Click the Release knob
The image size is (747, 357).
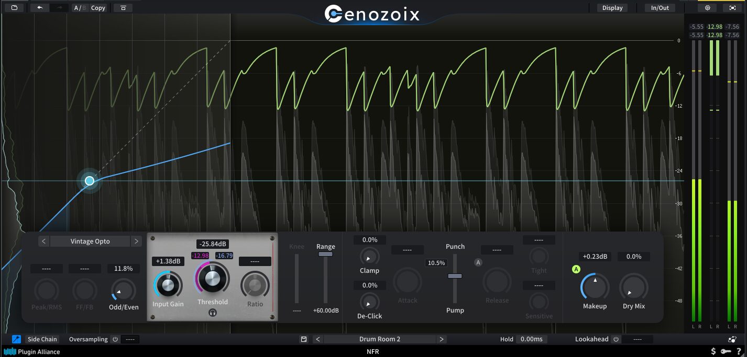[497, 282]
